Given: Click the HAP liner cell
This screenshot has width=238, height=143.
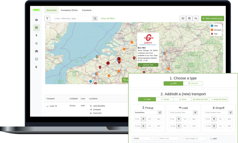Looking at the screenshot, I should (83, 106).
